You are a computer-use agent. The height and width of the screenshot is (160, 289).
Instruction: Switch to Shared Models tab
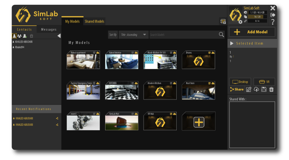[95, 21]
